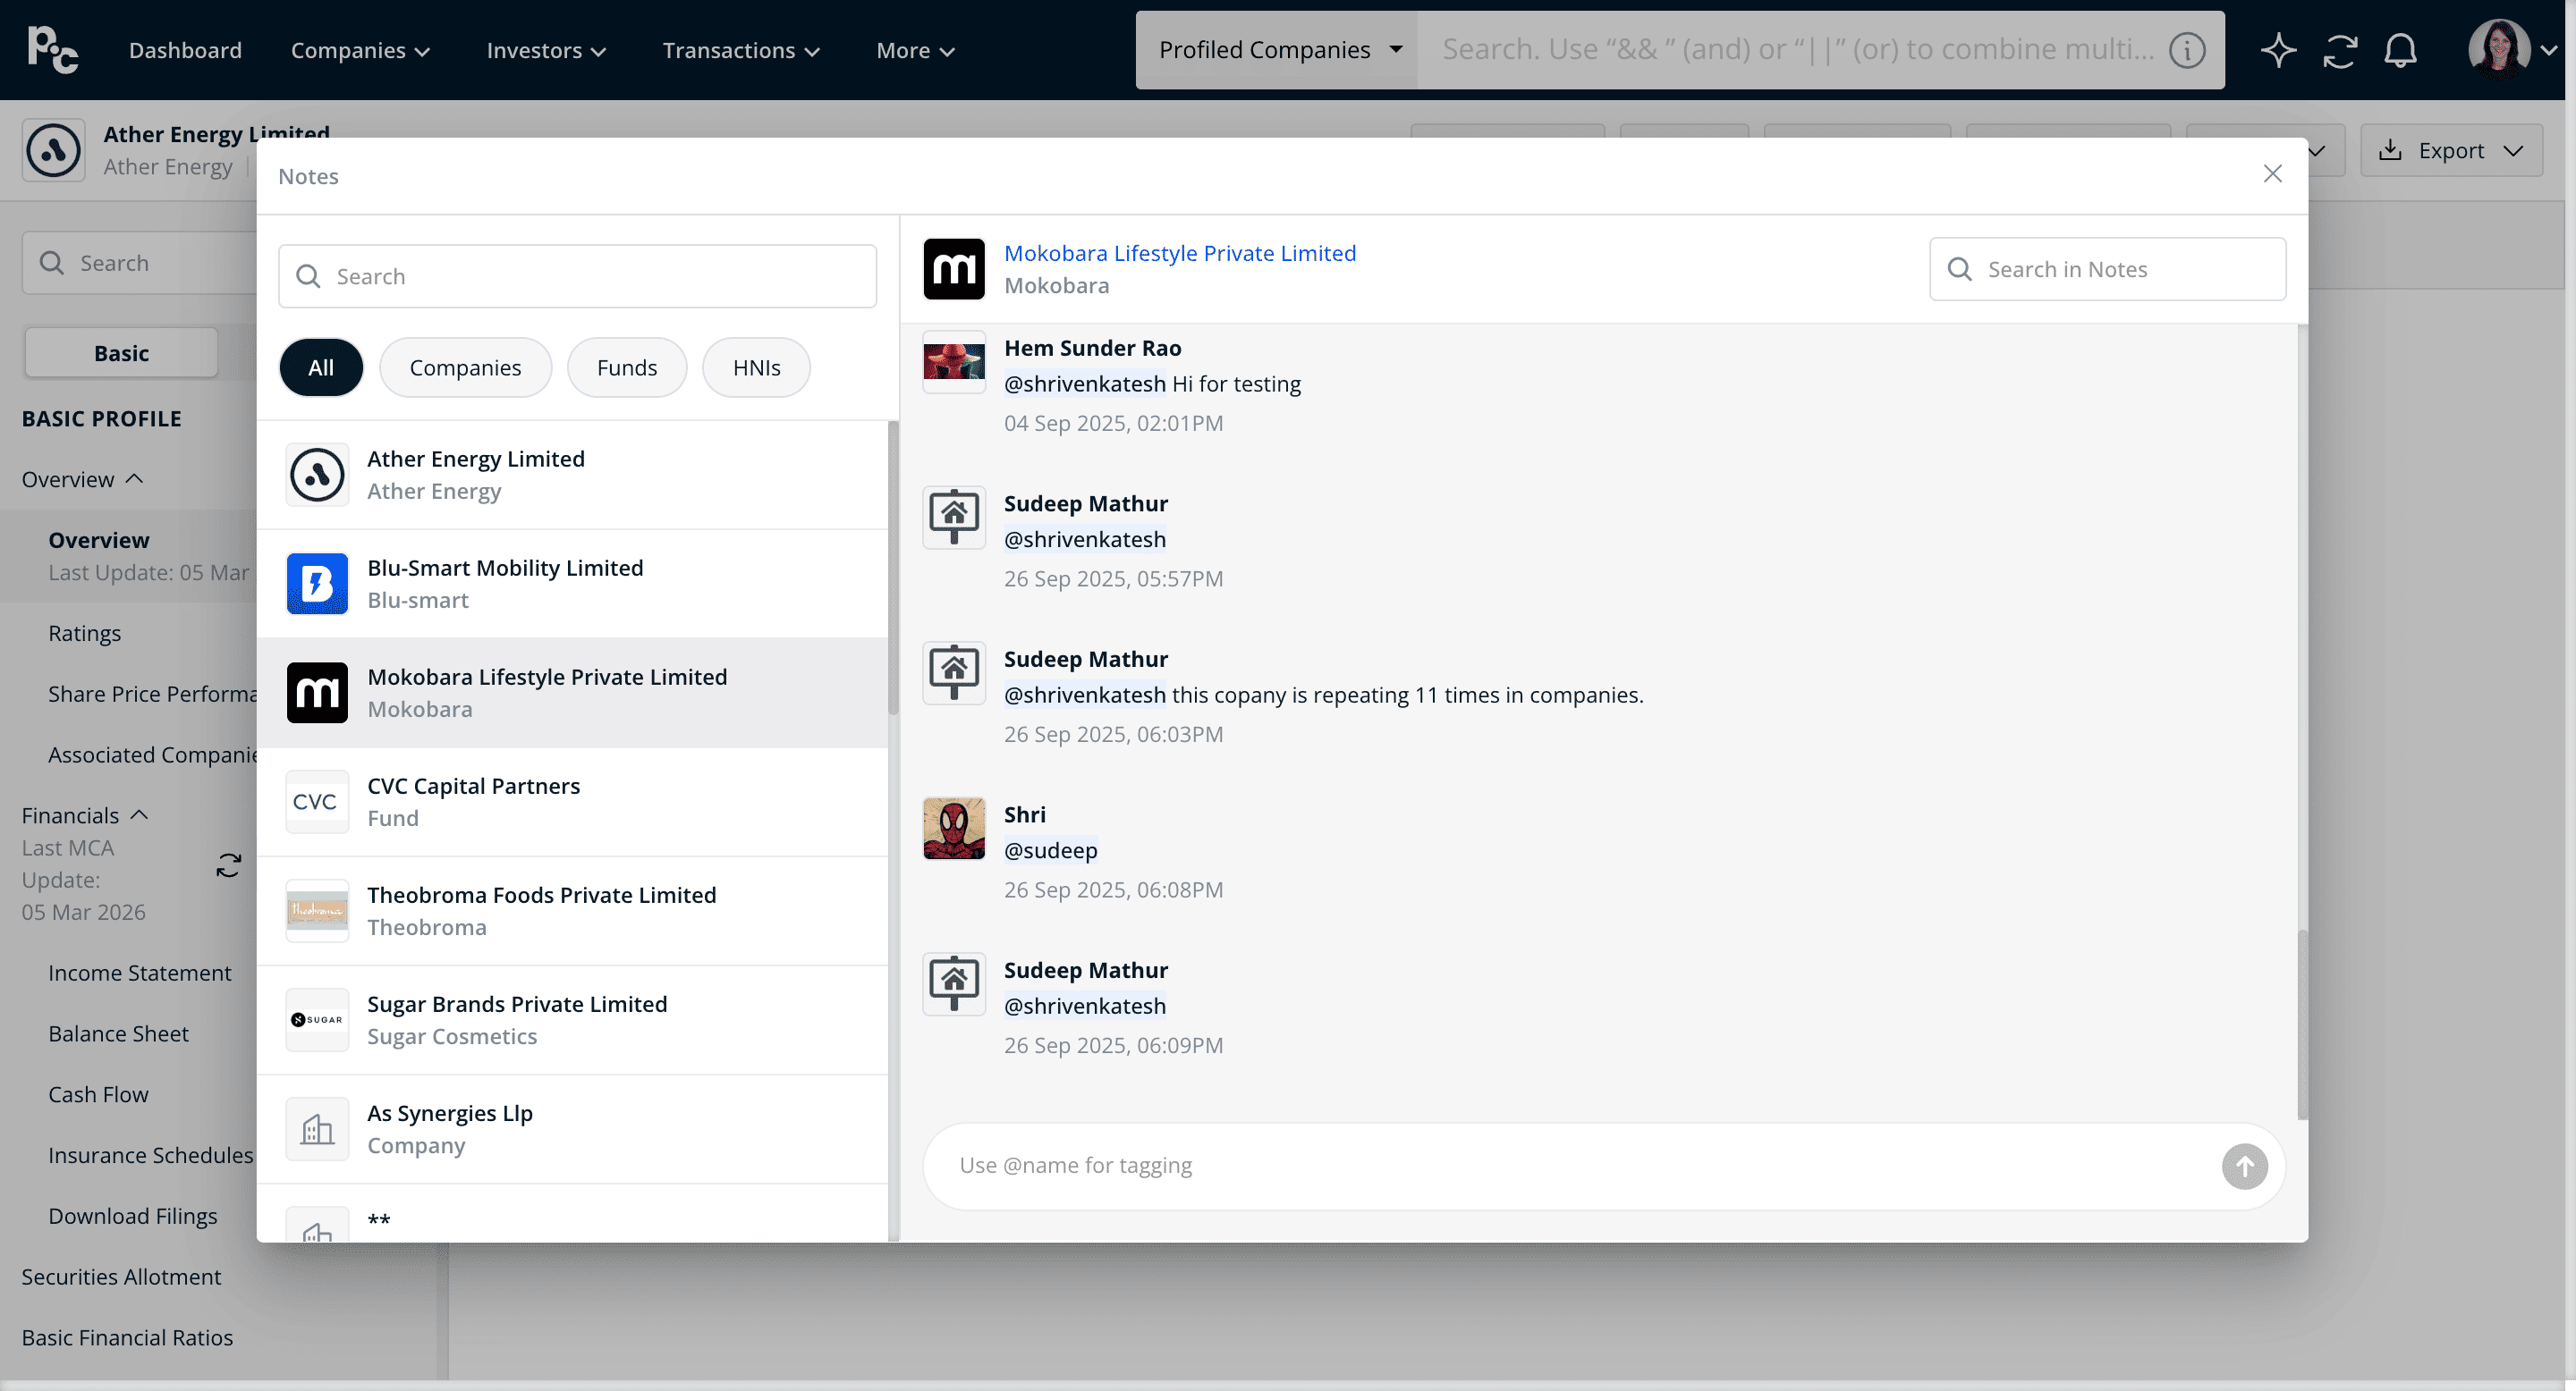Select CVC Capital Partners notes row

[x=572, y=801]
